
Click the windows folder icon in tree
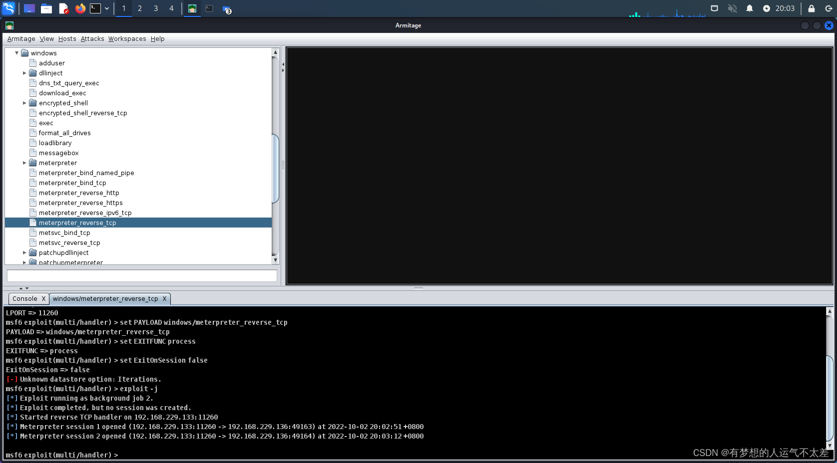24,53
